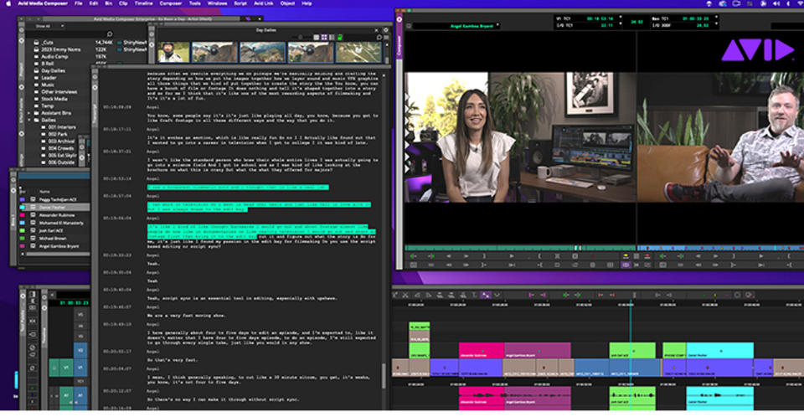Switch Day Dailies bin to frame view
The height and width of the screenshot is (417, 804).
(x=324, y=38)
